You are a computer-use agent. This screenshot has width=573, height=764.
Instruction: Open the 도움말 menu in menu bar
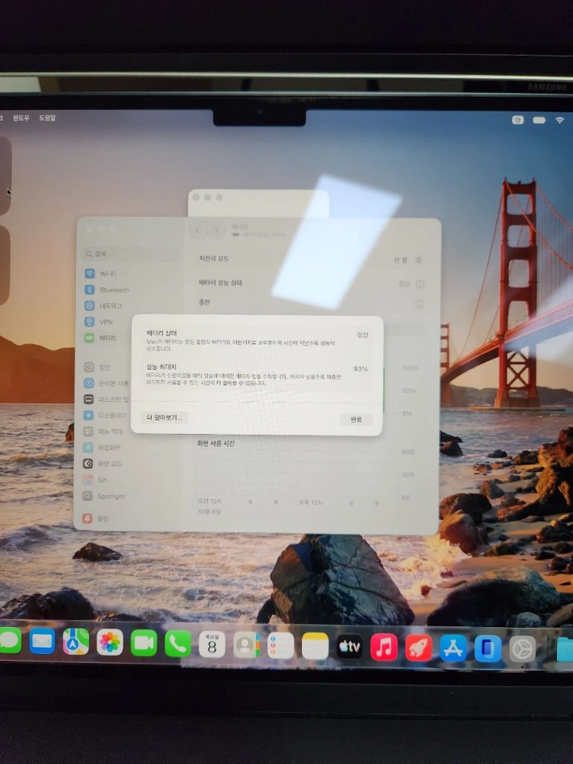coord(47,118)
